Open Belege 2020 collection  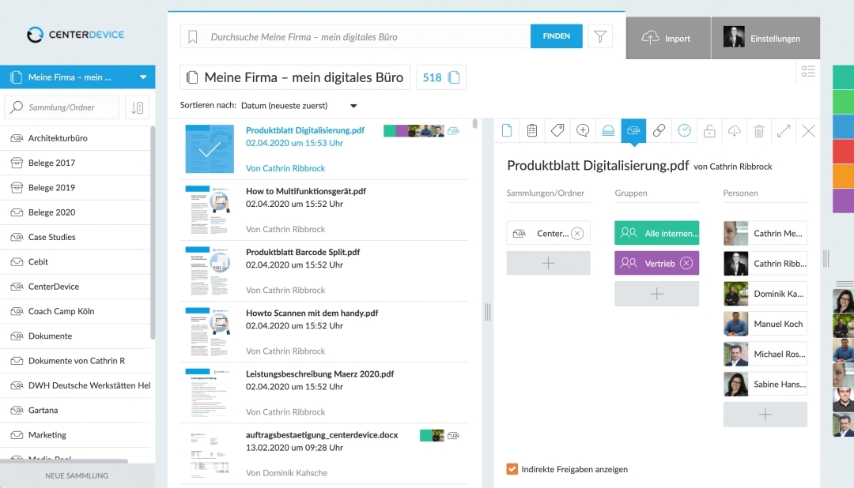(x=75, y=212)
